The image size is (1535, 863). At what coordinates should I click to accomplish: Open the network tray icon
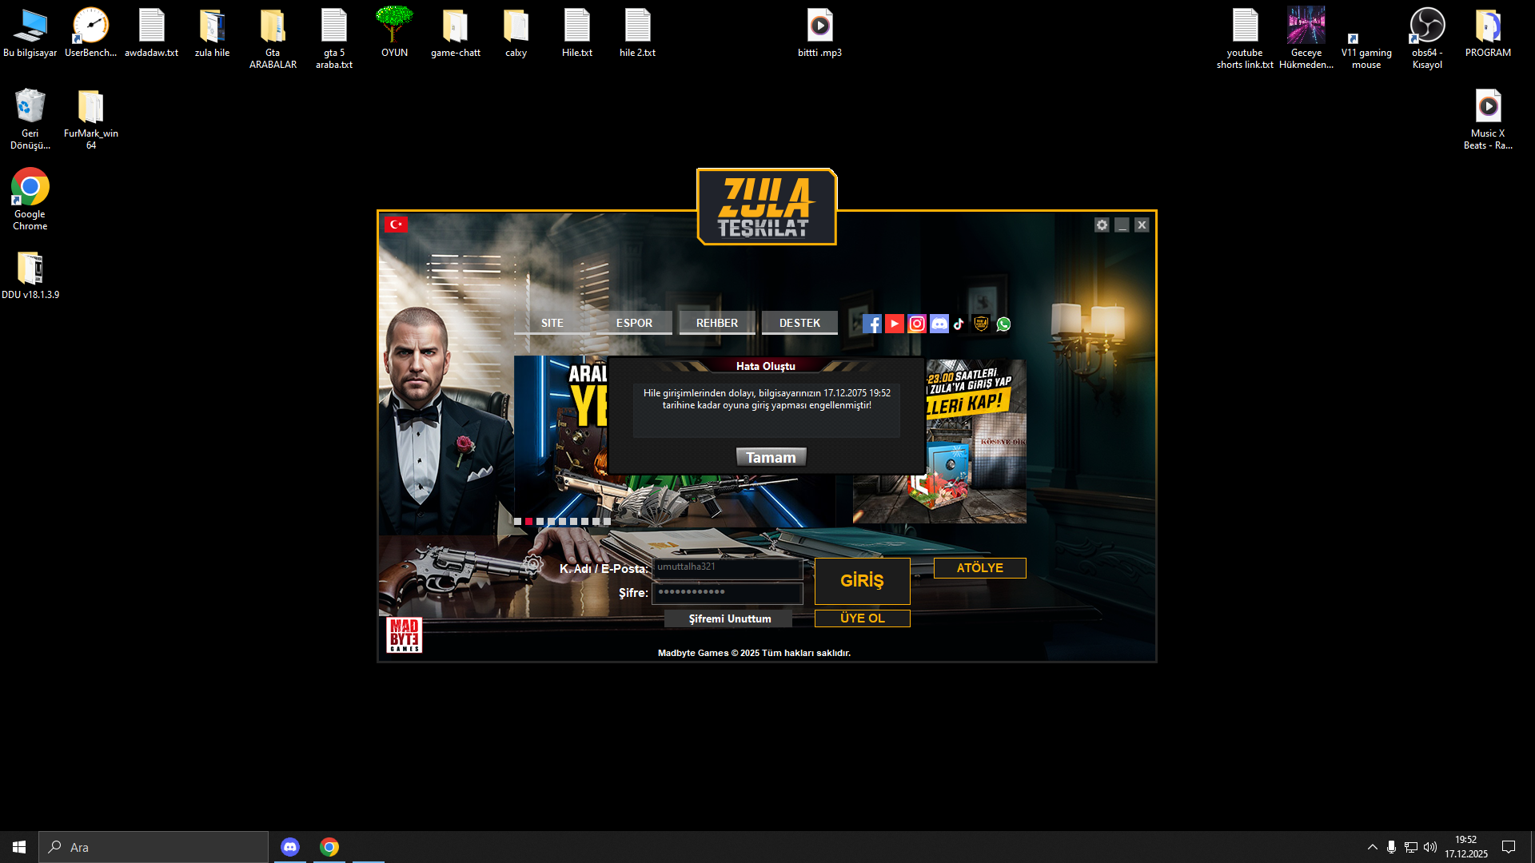click(x=1411, y=847)
